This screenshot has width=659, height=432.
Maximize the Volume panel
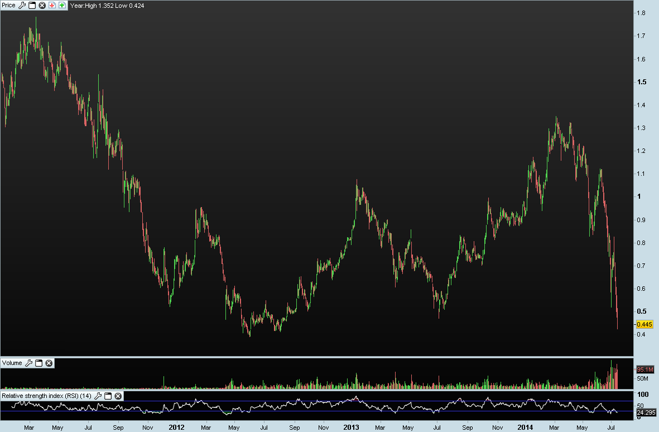39,363
